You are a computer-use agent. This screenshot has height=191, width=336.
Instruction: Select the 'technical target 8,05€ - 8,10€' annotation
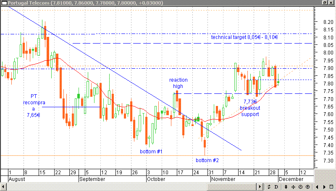[x=244, y=37]
